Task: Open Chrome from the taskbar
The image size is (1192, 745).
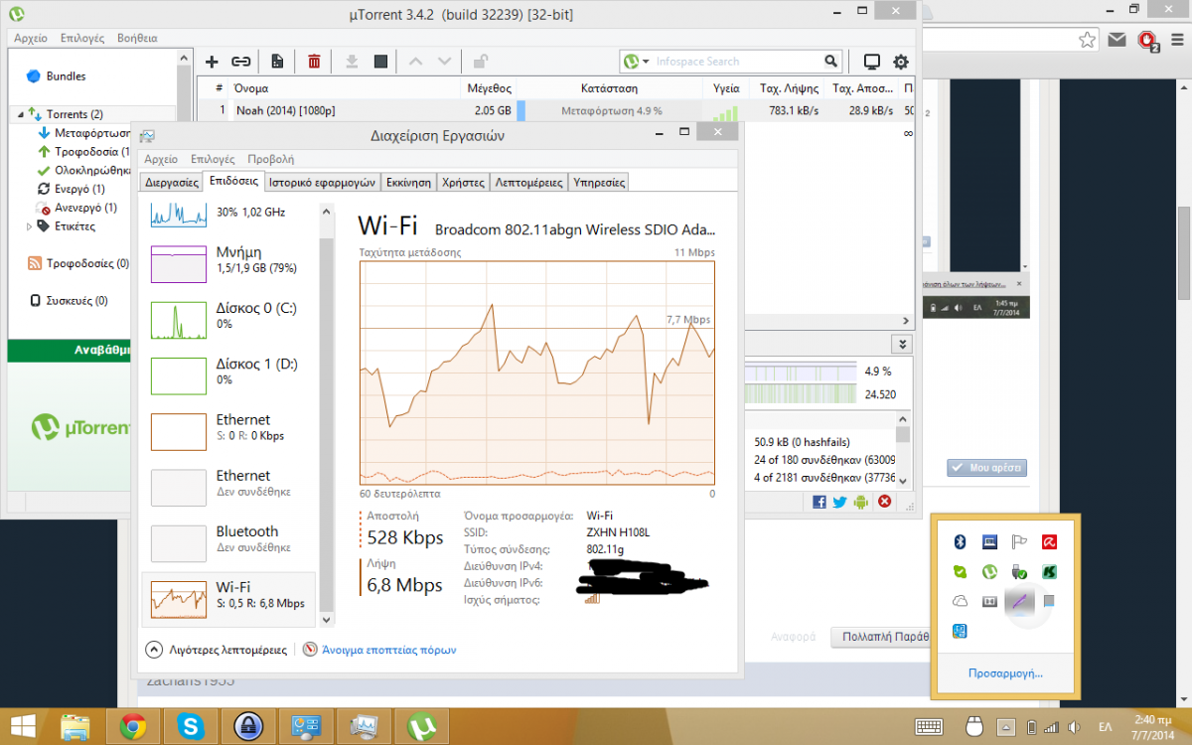Action: tap(134, 727)
